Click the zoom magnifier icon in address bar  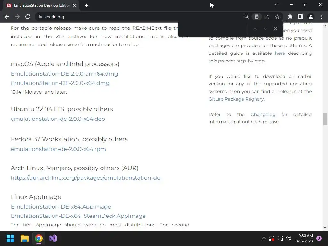[246, 17]
